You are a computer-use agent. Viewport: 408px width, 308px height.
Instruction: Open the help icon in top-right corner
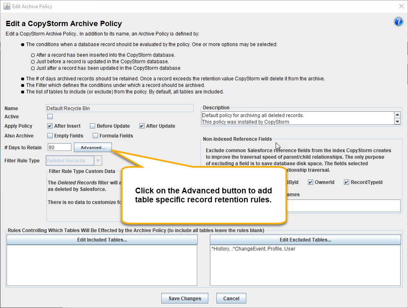pos(398,22)
